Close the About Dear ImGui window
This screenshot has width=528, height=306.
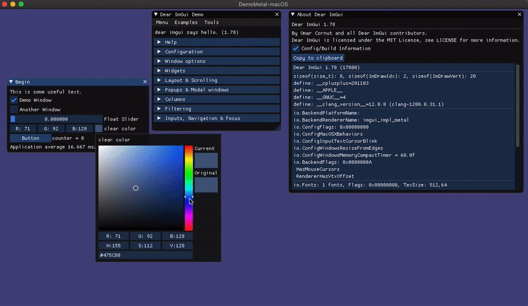point(519,14)
